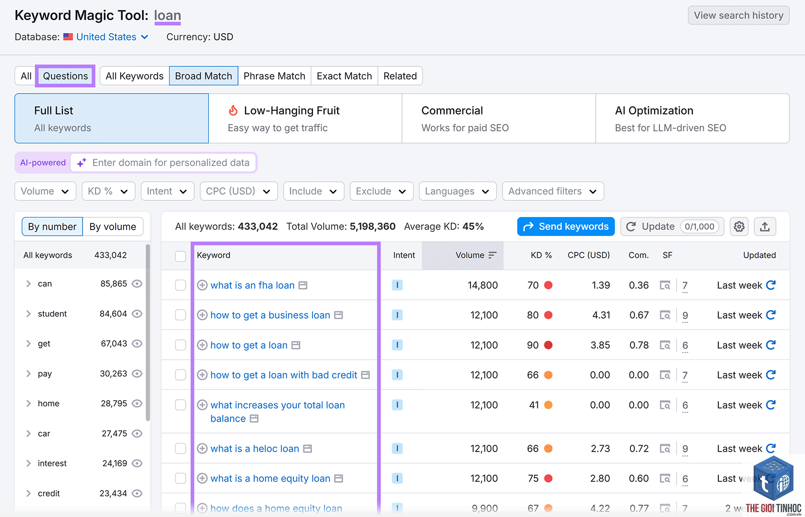Refresh the 'what is a heloc loan' row
The width and height of the screenshot is (805, 517).
(x=771, y=448)
